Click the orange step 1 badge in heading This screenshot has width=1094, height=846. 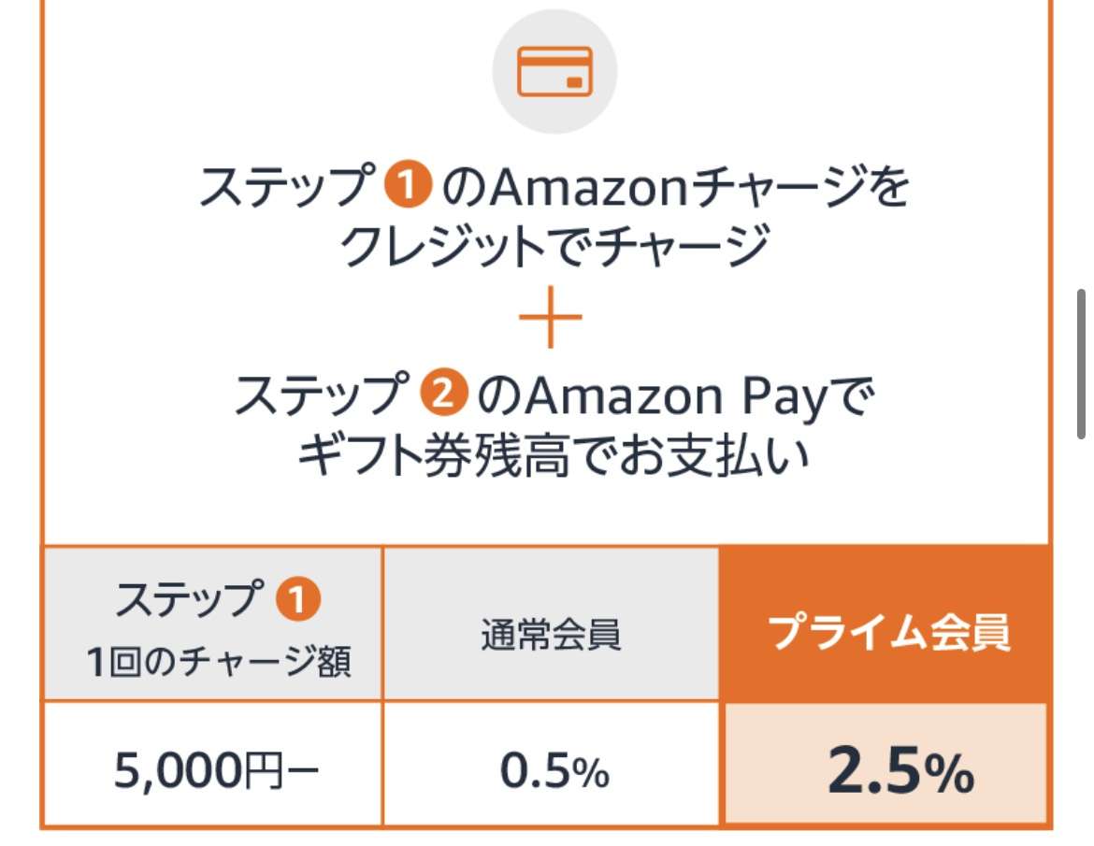point(409,185)
